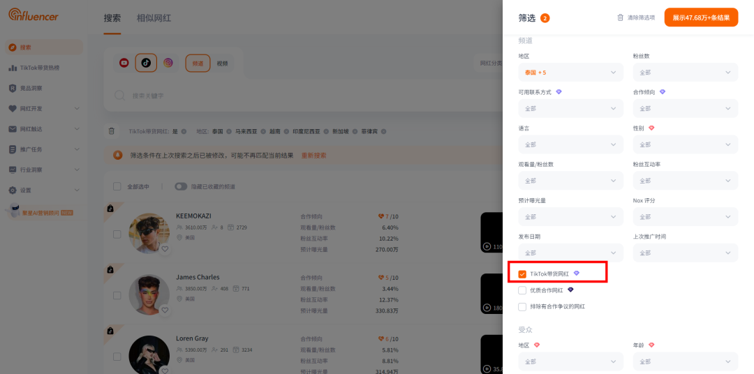Click the heart icon on KEEMOKAZI avatar
Image resolution: width=754 pixels, height=374 pixels.
click(165, 249)
